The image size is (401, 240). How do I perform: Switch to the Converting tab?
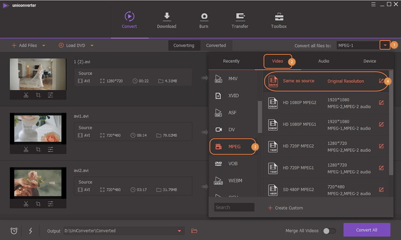pos(183,45)
